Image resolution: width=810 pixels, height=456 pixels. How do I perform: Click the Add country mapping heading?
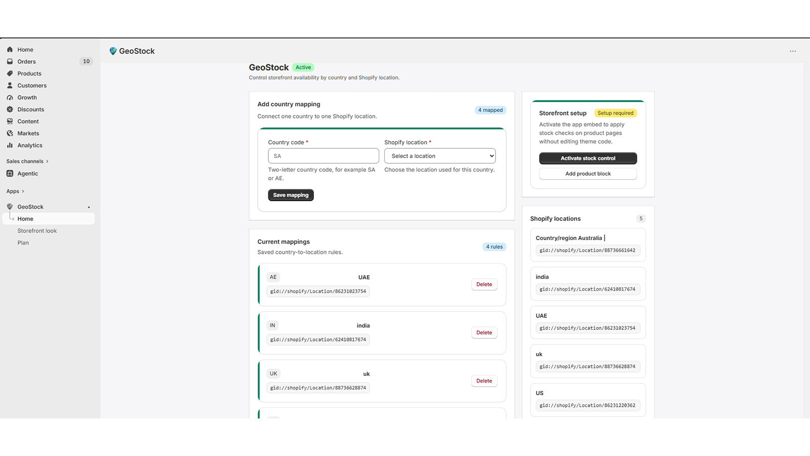point(289,104)
